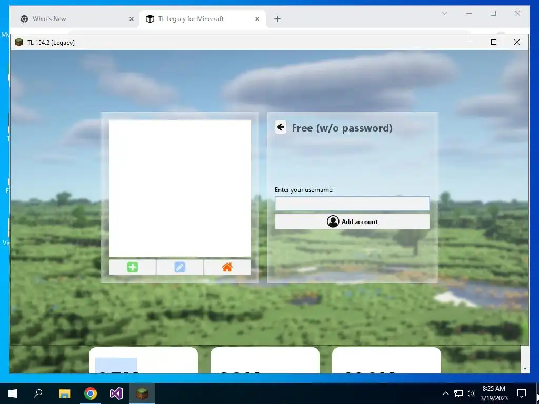The height and width of the screenshot is (404, 539).
Task: Select the TL Legacy for Minecraft tab
Action: (x=202, y=19)
